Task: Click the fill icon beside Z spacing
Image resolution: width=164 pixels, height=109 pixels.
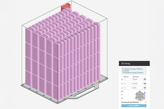Action: 144,88
